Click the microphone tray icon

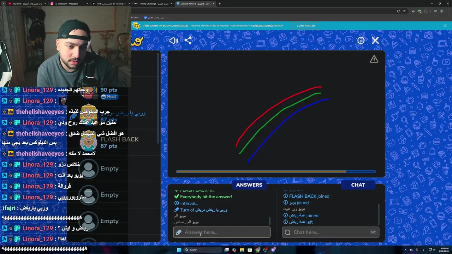(x=417, y=250)
